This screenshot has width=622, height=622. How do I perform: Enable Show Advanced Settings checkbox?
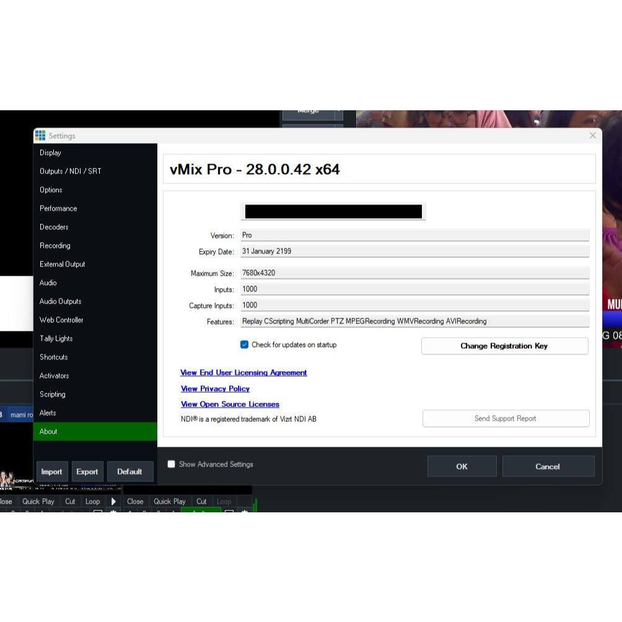click(172, 464)
